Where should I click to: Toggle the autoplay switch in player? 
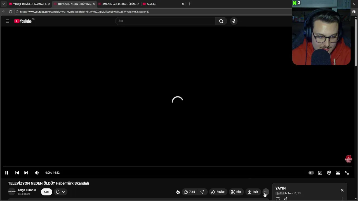[311, 173]
